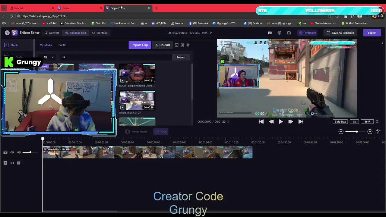Select the SOLO - Single Knocked-Down clip thumbnail
Screen dimensions: 386x217
(137, 74)
